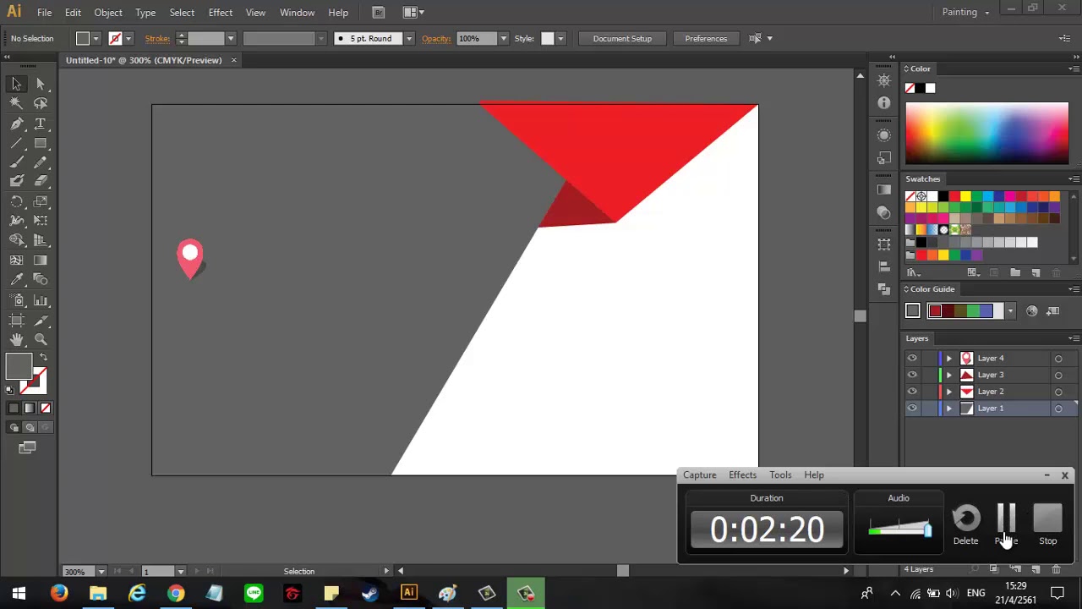Select the Symbol Sprayer tool
Screen dimensions: 1082x609
click(x=17, y=300)
